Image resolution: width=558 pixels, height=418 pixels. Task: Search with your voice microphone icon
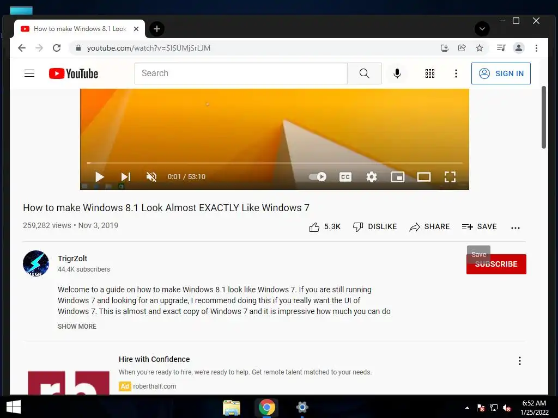[x=397, y=73]
